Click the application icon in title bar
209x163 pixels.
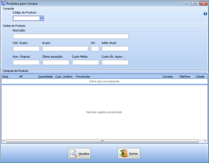coord(3,4)
